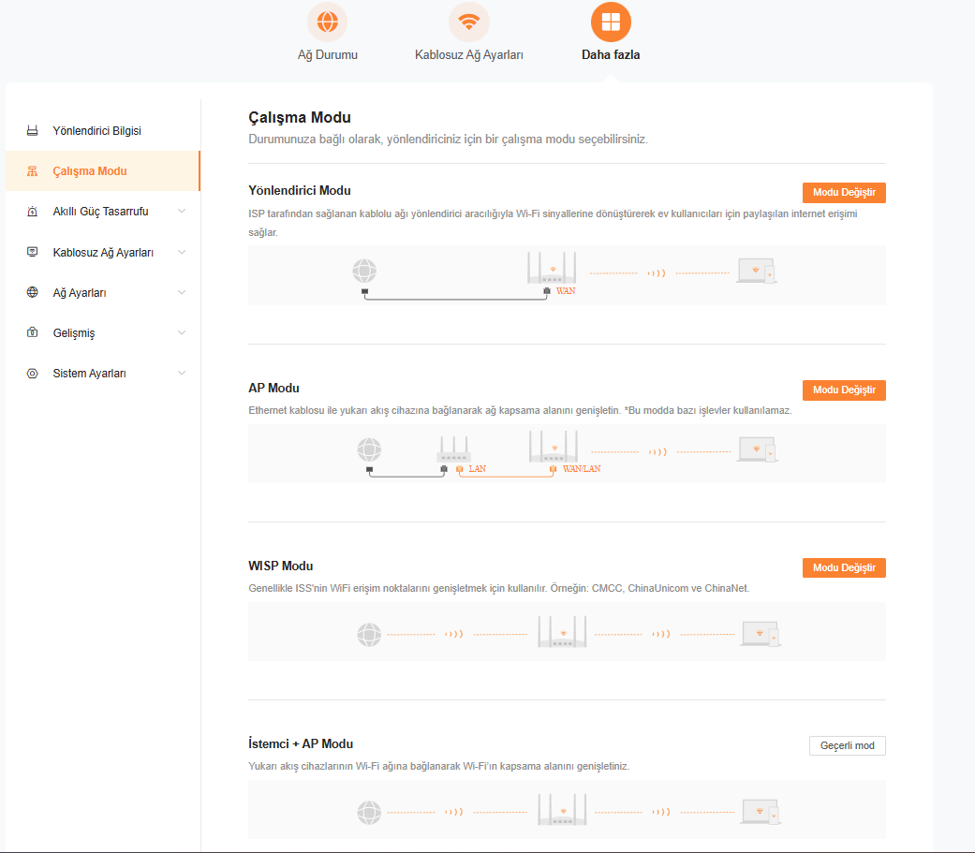Click the router in Yönlendirici Modu diagram
This screenshot has width=975, height=853.
552,268
